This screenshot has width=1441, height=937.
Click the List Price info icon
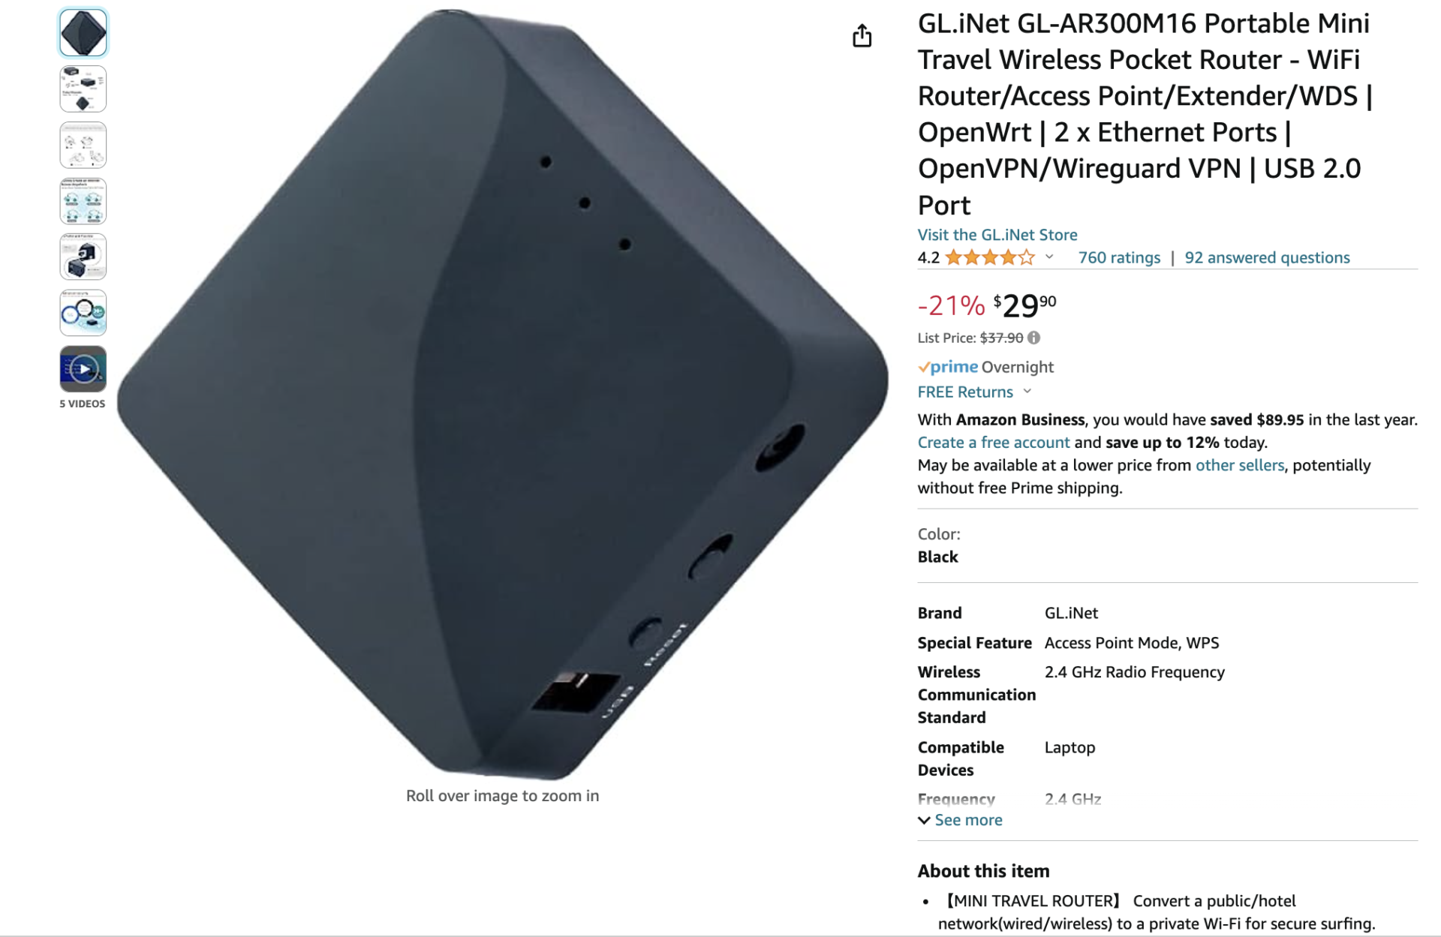pos(1033,338)
